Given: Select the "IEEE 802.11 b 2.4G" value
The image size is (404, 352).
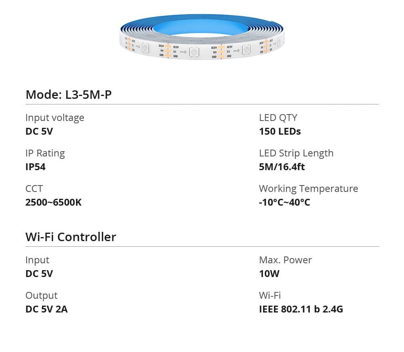Looking at the screenshot, I should point(301,309).
